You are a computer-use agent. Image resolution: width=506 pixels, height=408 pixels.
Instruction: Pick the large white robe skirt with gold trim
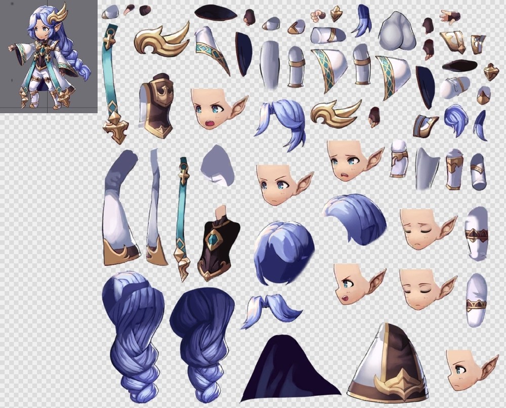(392, 364)
